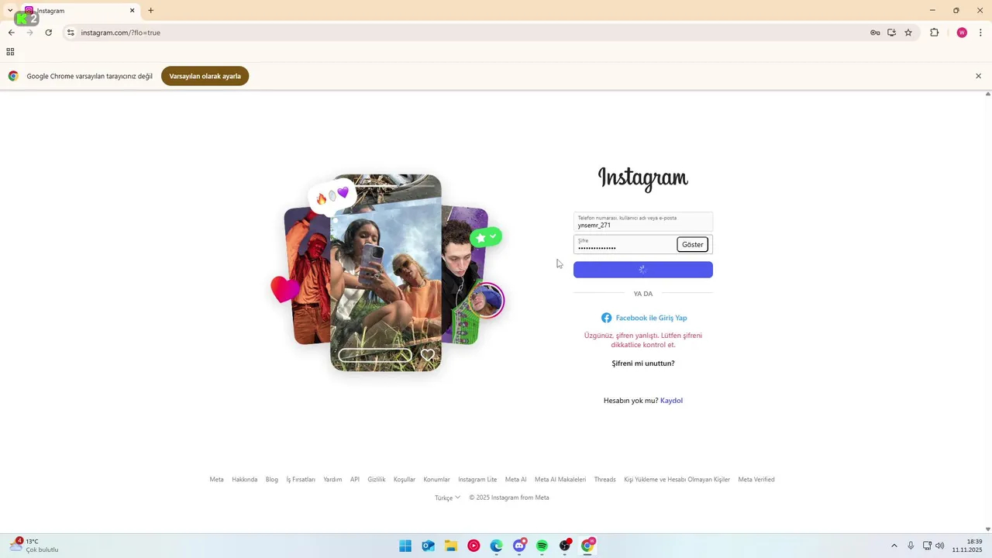Image resolution: width=992 pixels, height=558 pixels.
Task: Set Chrome as default browser button
Action: (205, 76)
